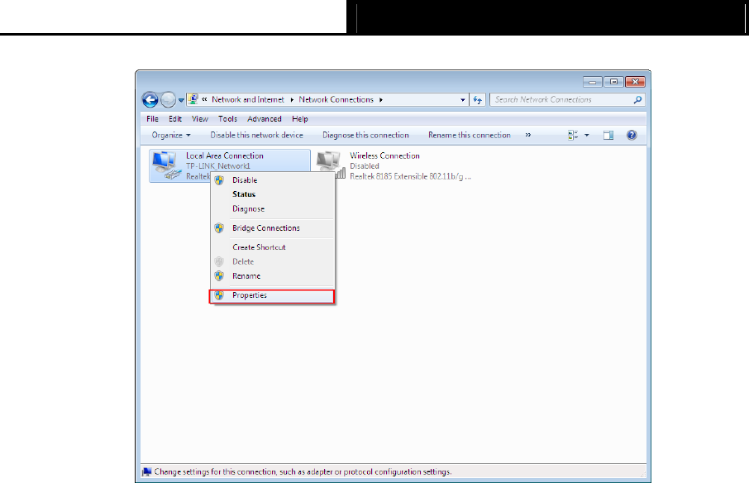Click Rename this connection
Viewport: 749px width, 483px height.
click(x=469, y=135)
